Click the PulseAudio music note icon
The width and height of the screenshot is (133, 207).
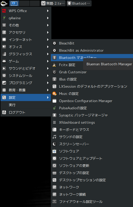54,108
